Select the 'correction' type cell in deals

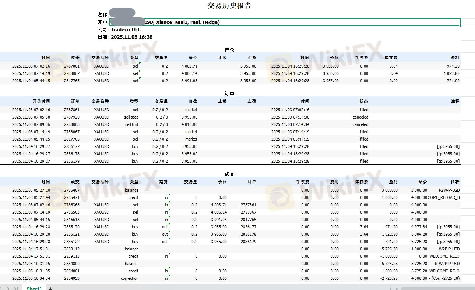point(130,278)
